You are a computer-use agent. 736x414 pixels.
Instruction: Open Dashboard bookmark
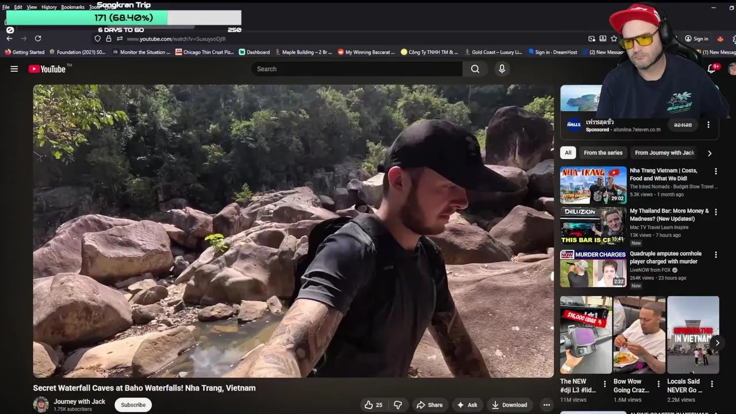254,52
